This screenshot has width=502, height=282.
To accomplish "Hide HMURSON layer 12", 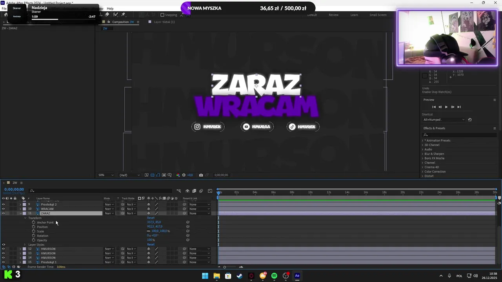I will (x=4, y=249).
